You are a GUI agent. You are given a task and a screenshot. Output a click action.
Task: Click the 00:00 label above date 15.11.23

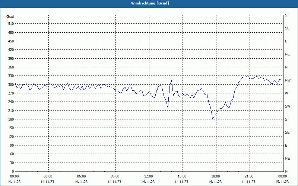(x=283, y=176)
